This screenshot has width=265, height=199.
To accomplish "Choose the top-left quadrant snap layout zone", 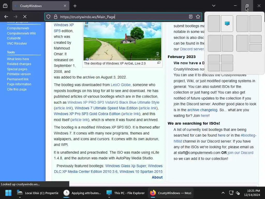I will (x=214, y=59).
